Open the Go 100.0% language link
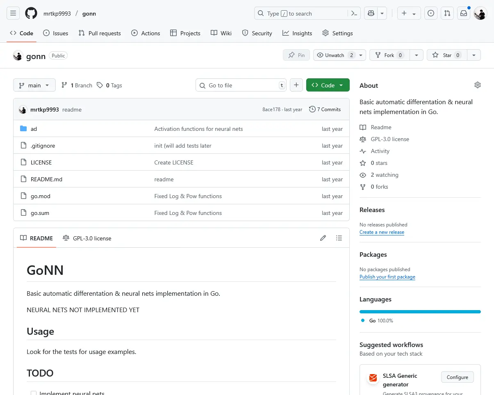The width and height of the screenshot is (494, 395). [377, 321]
